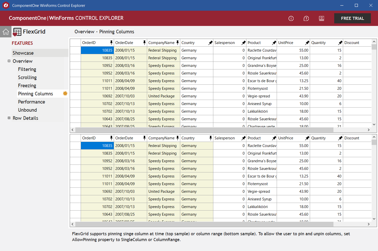Pin the Quantity column in bottom grid
The height and width of the screenshot is (251, 378).
click(340, 138)
